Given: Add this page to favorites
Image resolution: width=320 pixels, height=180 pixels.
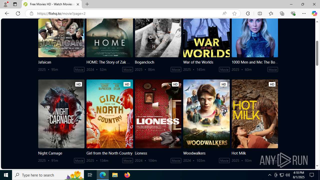Looking at the screenshot, I should click(x=234, y=13).
